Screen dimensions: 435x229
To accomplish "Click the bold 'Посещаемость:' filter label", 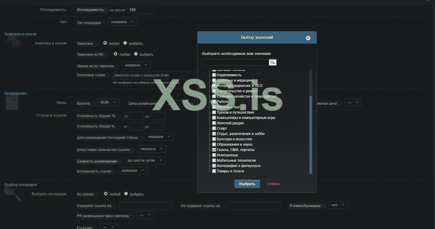I will coord(91,10).
